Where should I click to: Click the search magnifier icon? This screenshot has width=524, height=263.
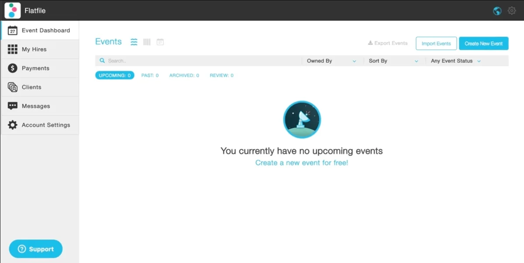(102, 60)
